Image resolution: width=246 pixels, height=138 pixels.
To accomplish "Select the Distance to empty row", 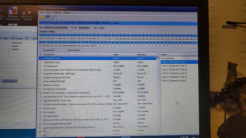I will point(97,85).
